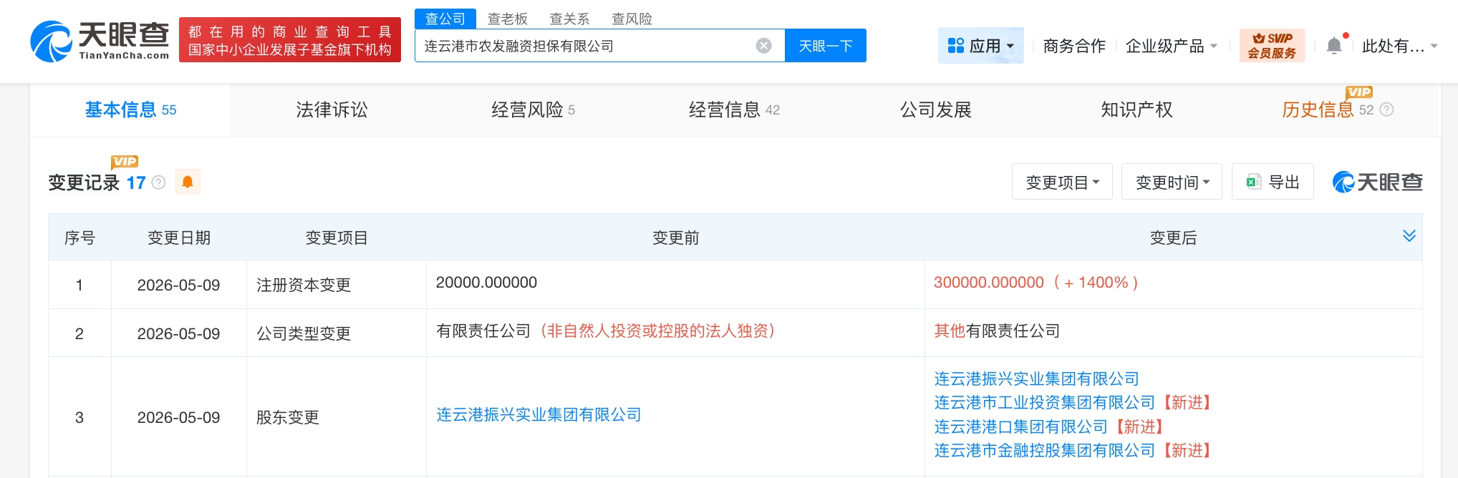The image size is (1458, 478).
Task: Click help question mark beside 变更记录 17
Action: [x=159, y=182]
